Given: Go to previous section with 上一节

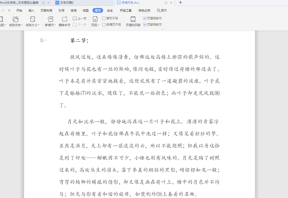Looking at the screenshot, I should pos(80,18).
